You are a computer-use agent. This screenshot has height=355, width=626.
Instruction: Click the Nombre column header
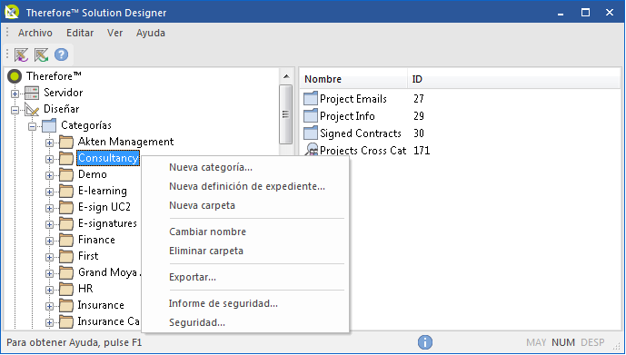(x=353, y=79)
